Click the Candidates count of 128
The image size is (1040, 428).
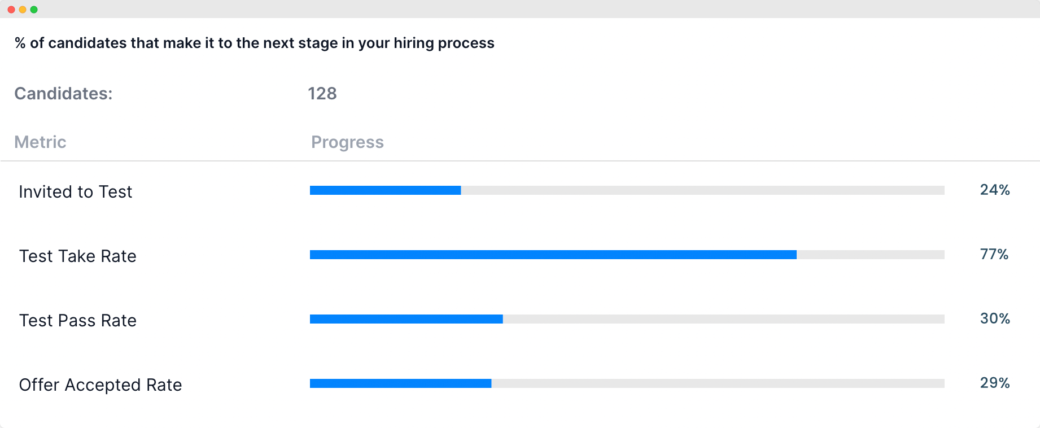[322, 93]
